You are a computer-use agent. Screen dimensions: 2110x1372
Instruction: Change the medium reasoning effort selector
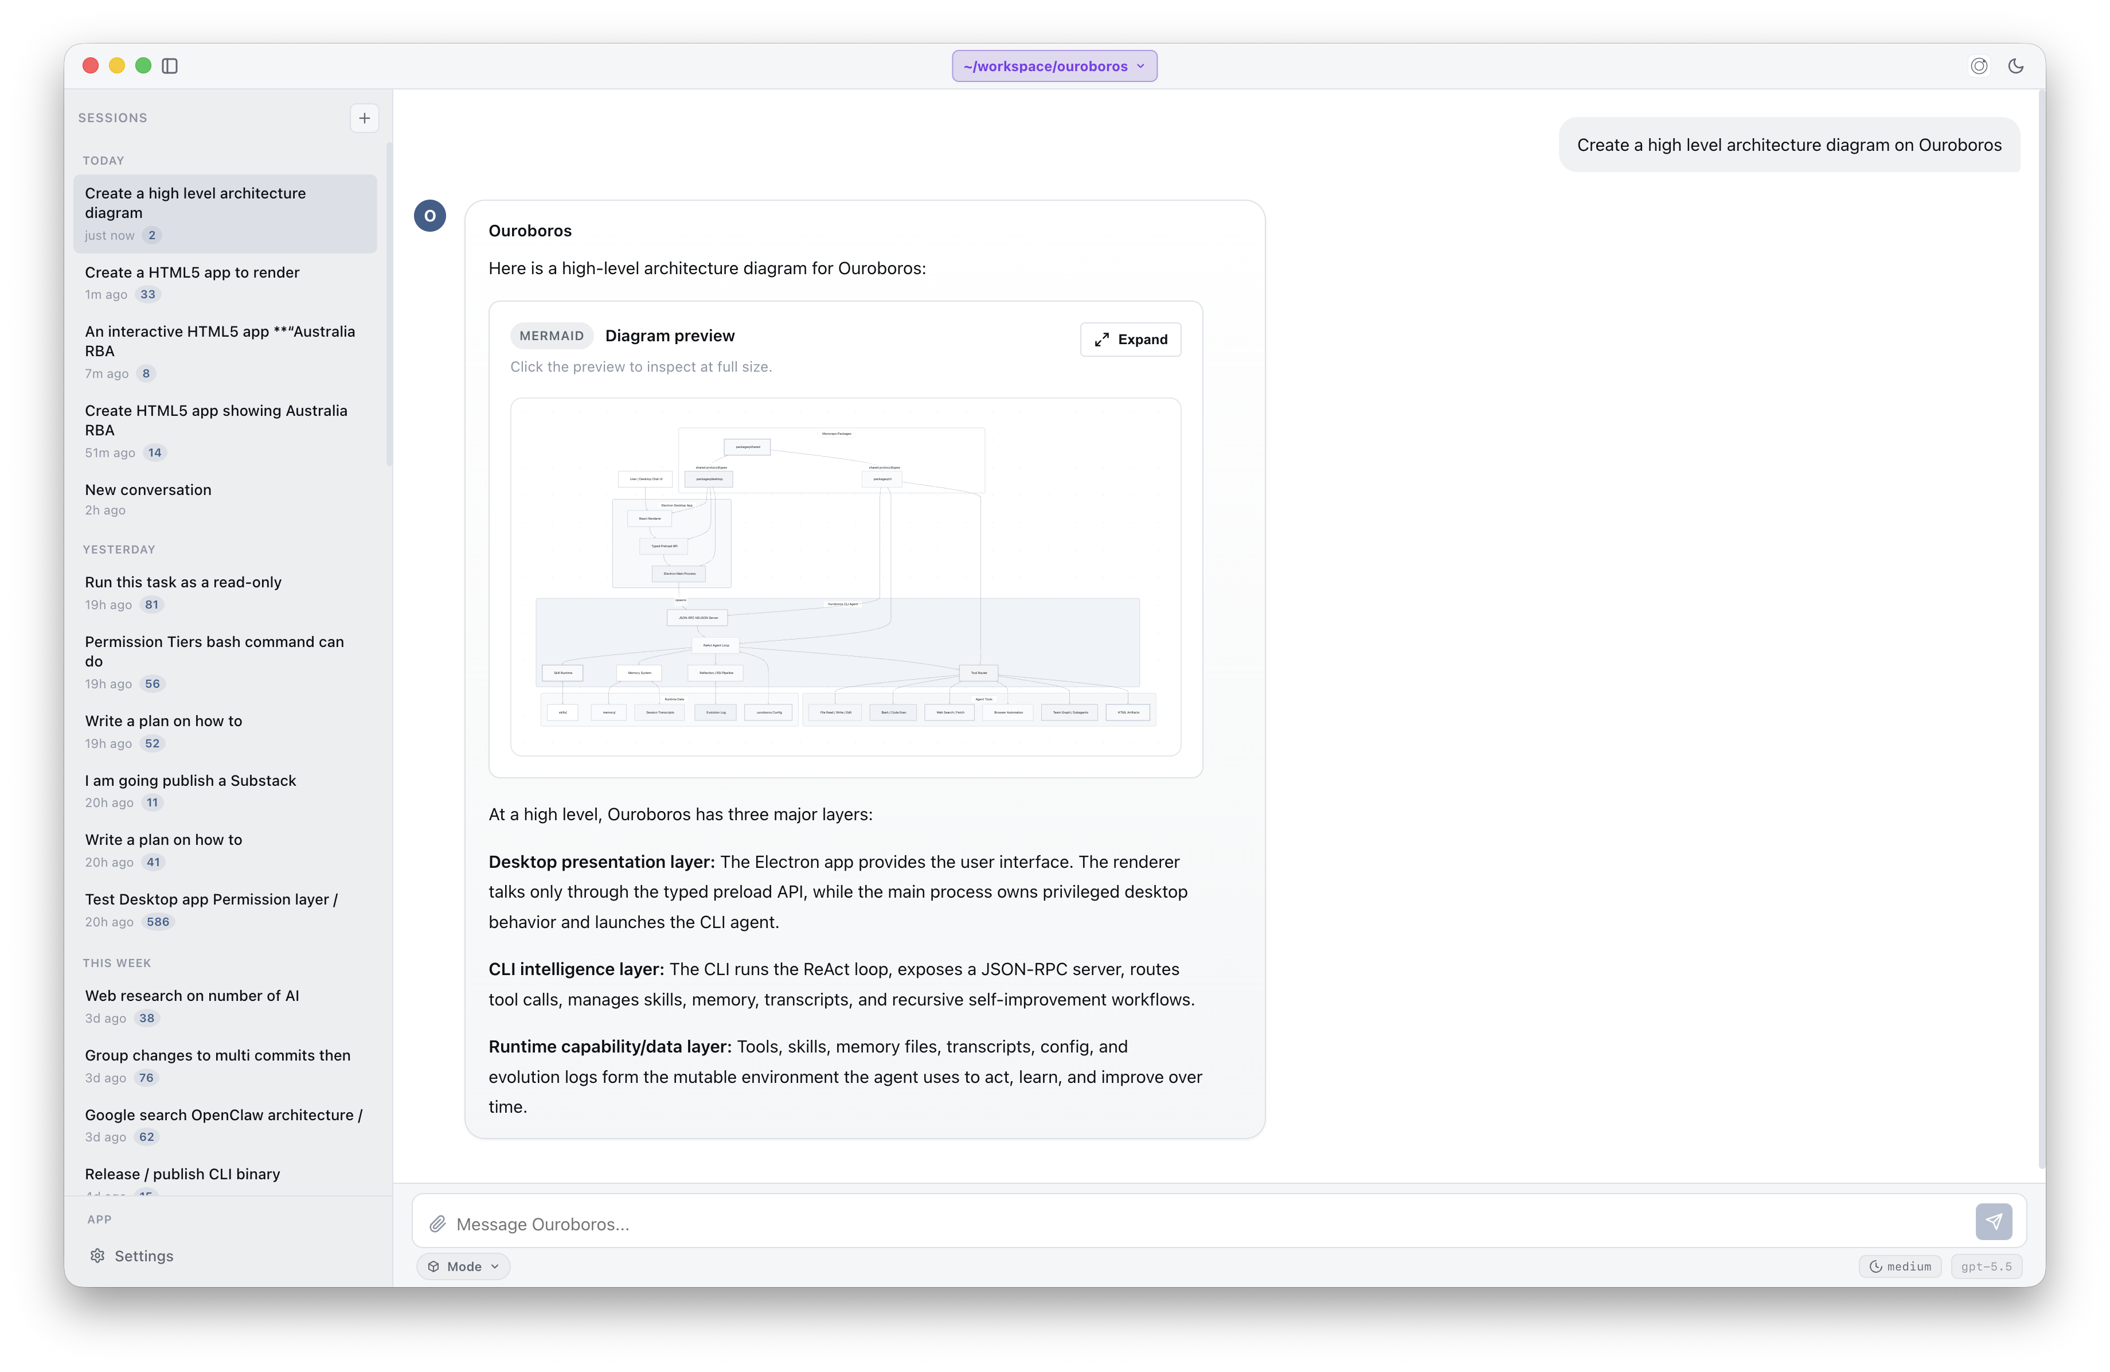coord(1900,1266)
